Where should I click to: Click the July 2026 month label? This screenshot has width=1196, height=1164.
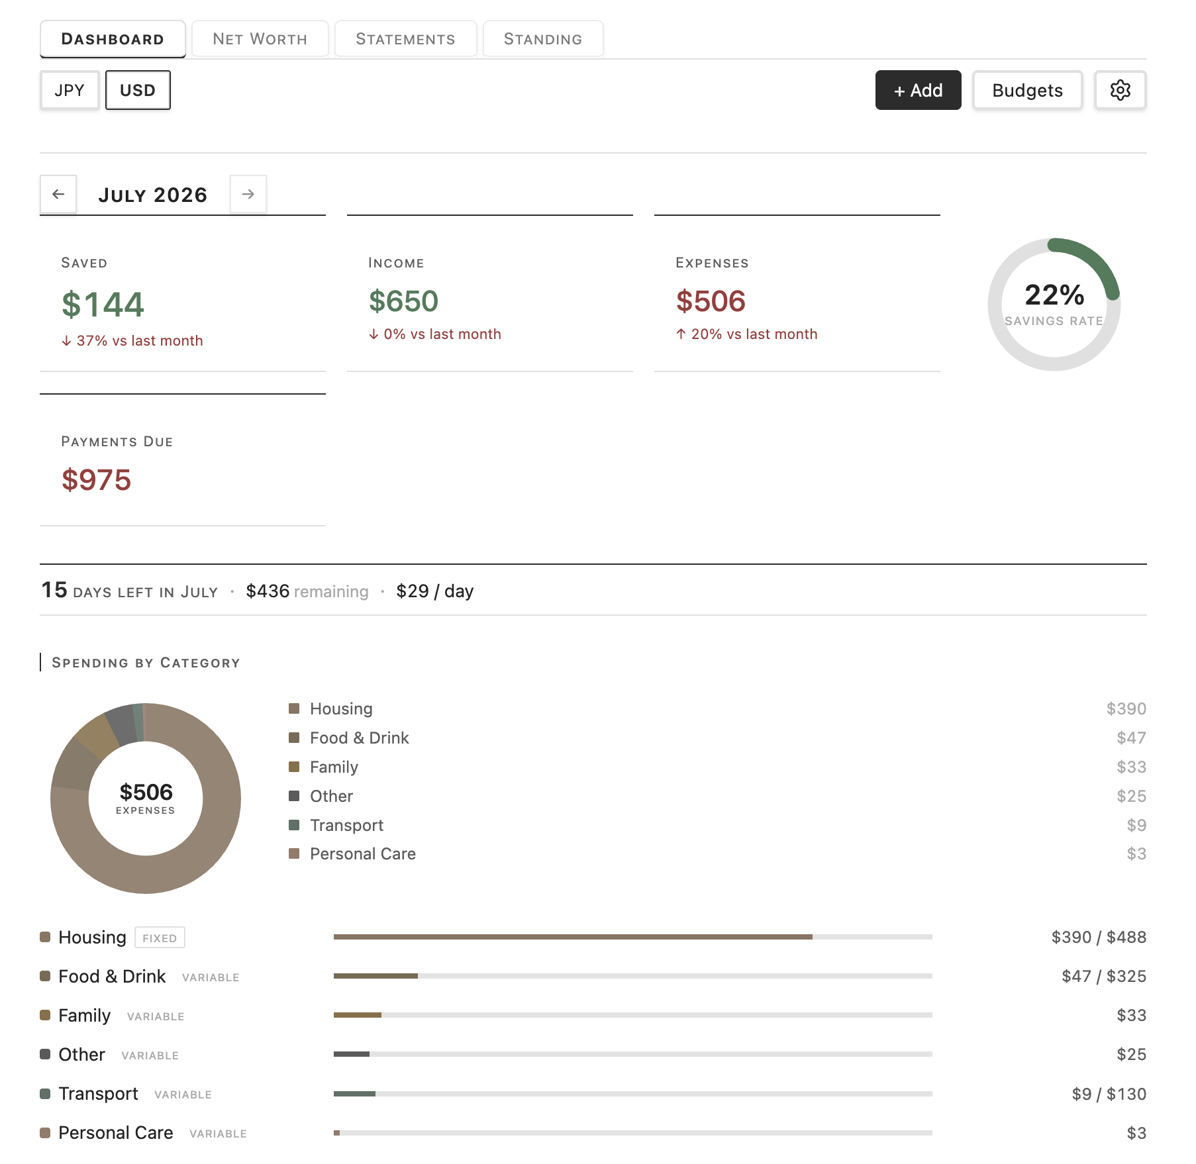[153, 195]
